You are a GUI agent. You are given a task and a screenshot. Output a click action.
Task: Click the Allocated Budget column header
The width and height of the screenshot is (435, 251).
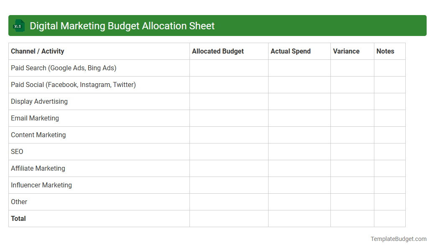pos(217,51)
